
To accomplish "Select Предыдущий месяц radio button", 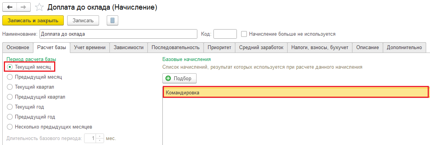I will [x=10, y=77].
